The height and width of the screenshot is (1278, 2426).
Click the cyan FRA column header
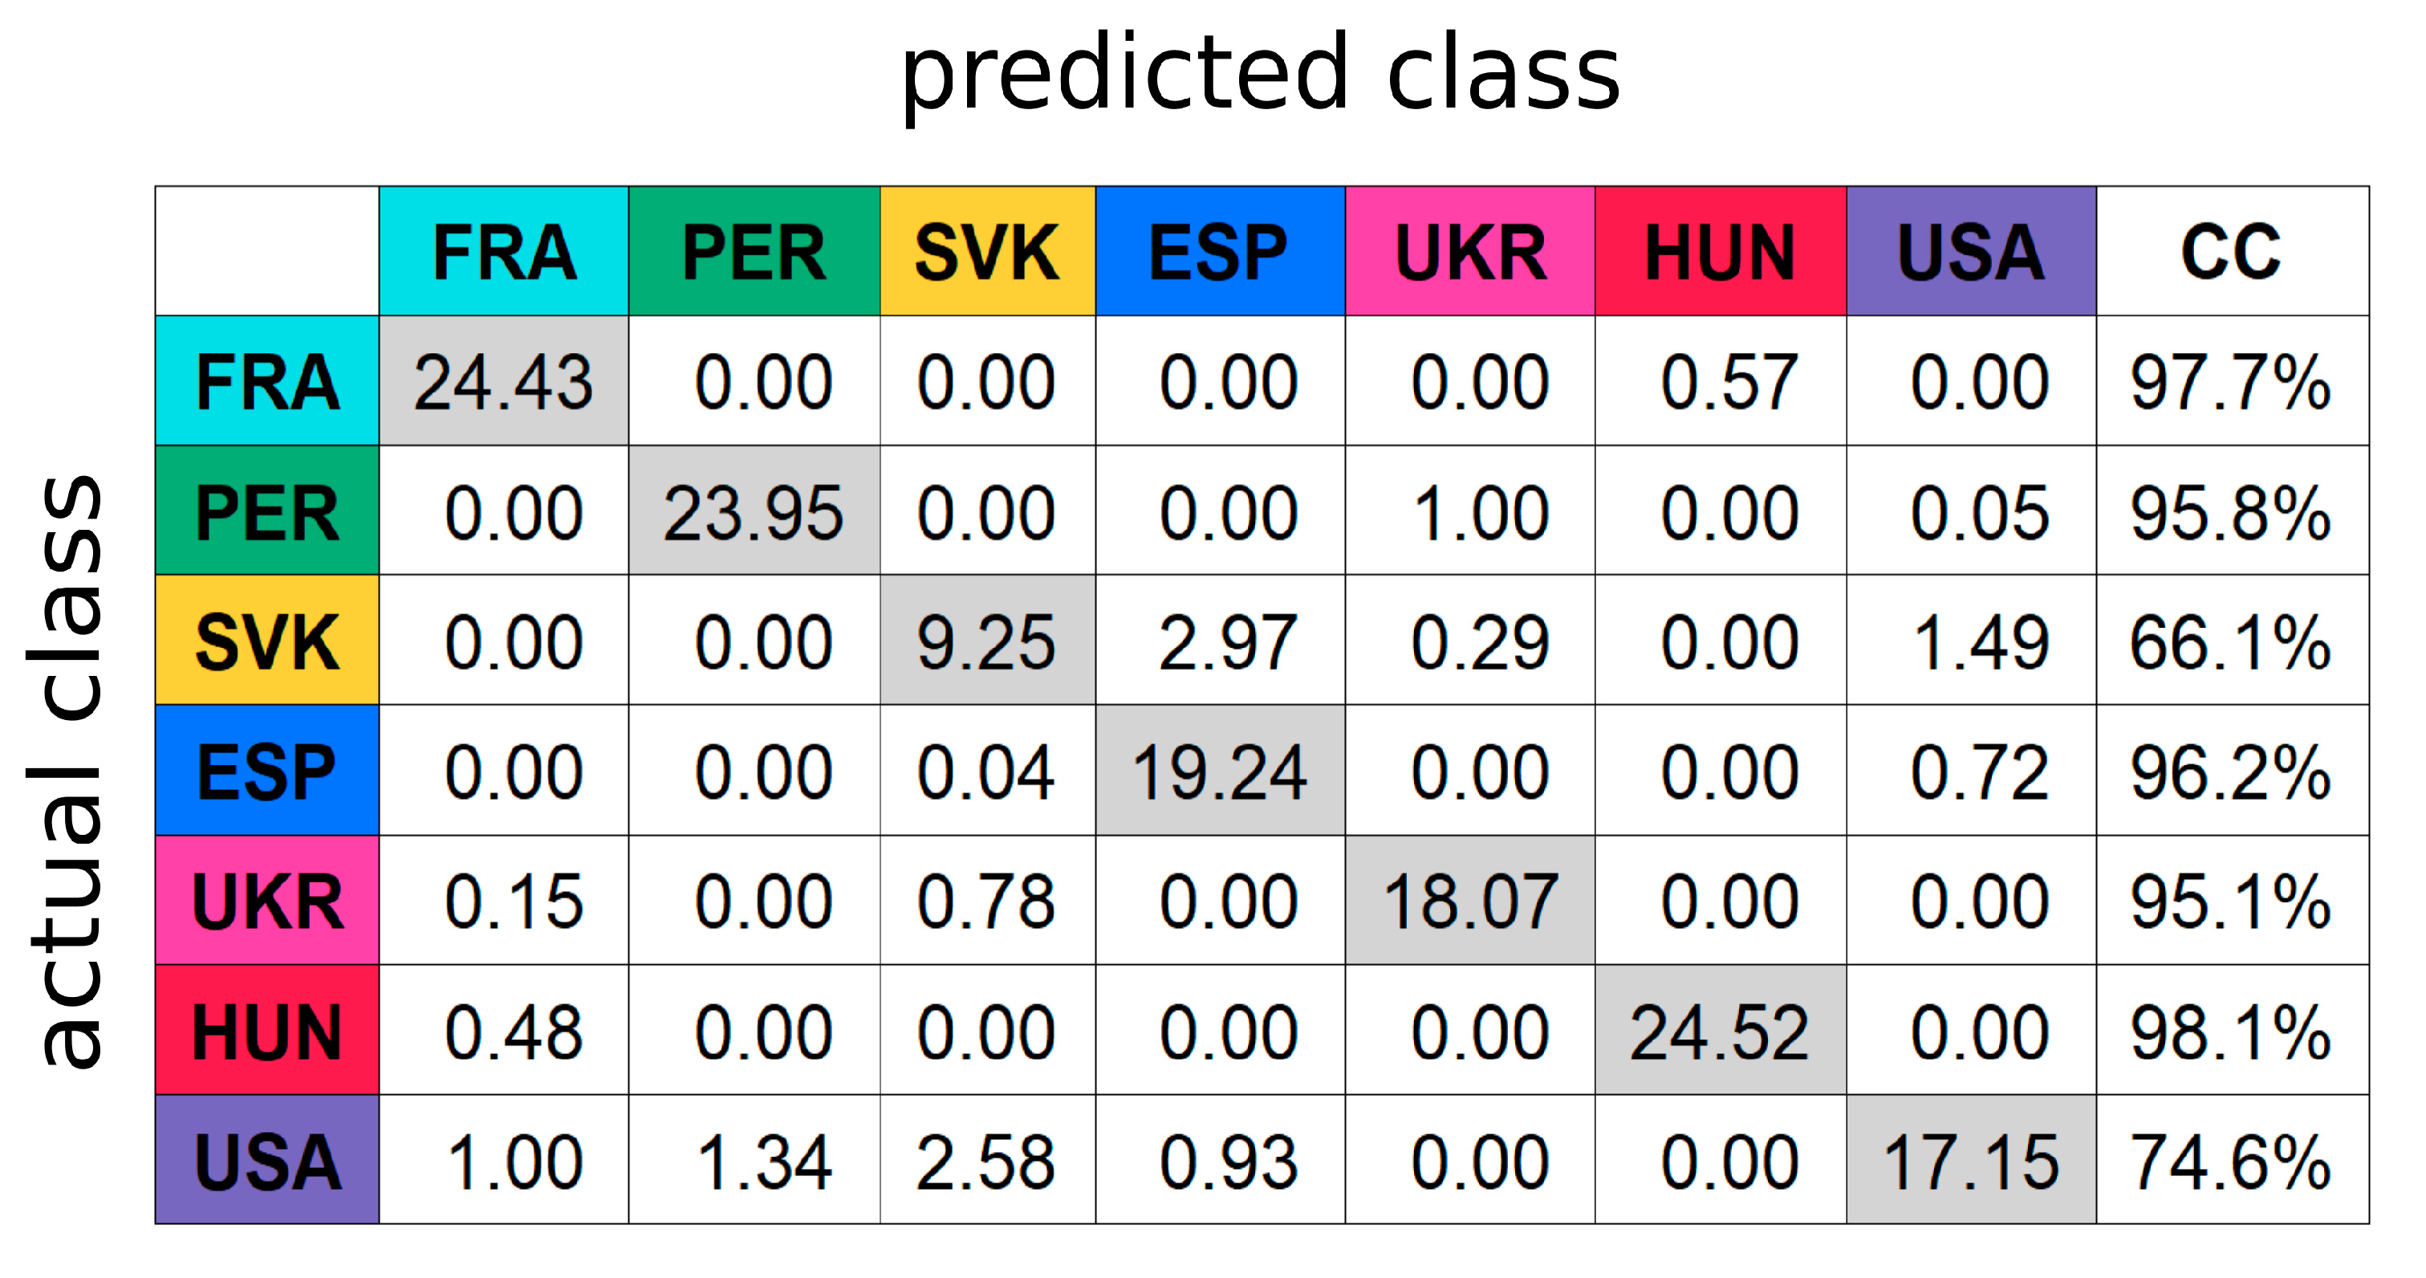coord(504,251)
